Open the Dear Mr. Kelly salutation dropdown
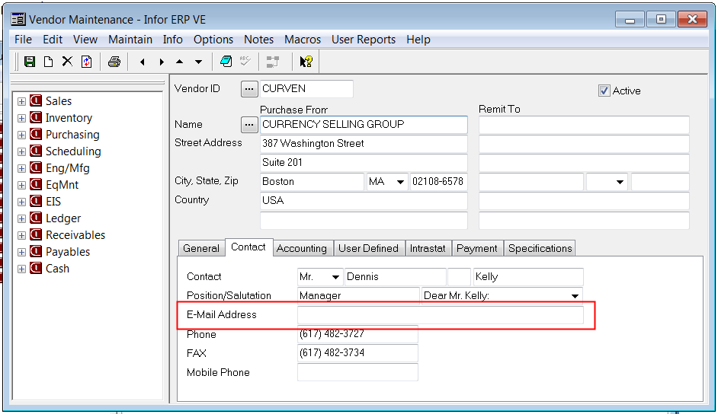This screenshot has width=718, height=414. click(574, 295)
